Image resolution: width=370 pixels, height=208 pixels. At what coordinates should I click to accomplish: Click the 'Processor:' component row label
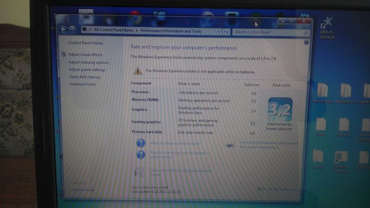(140, 92)
